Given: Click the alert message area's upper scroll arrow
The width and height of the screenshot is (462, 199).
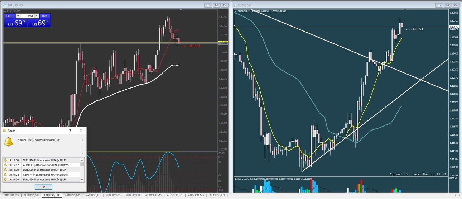Looking at the screenshot, I should click(x=83, y=141).
